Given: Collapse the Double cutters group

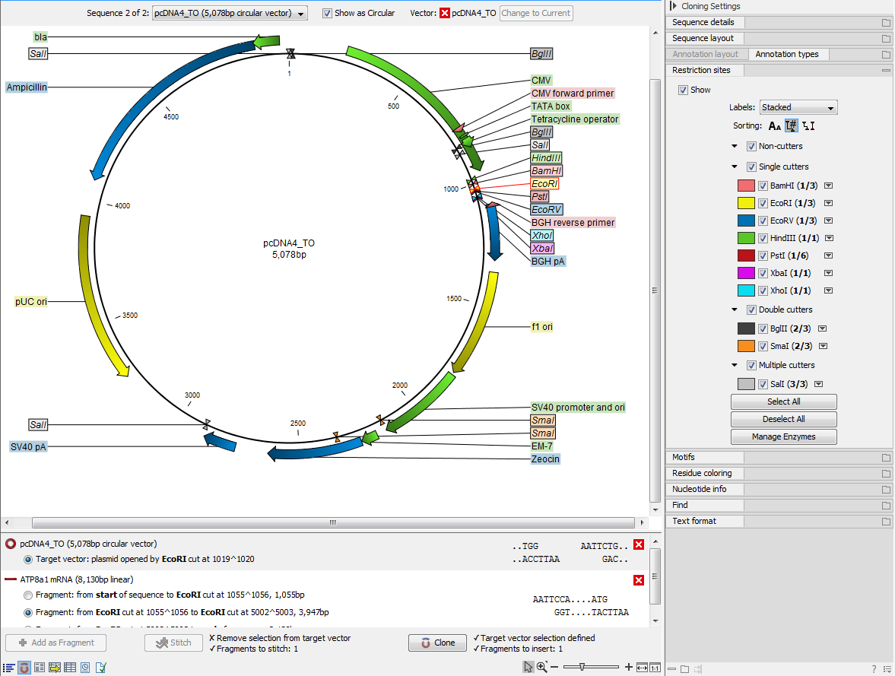Looking at the screenshot, I should pyautogui.click(x=735, y=309).
